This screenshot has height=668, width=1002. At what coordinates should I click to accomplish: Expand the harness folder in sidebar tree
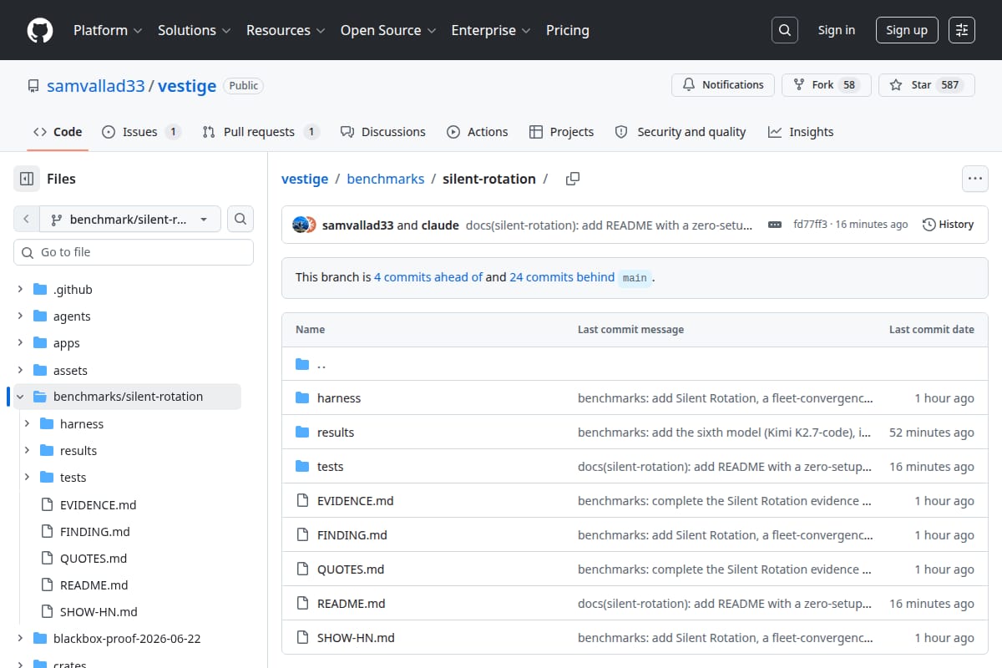pos(27,424)
